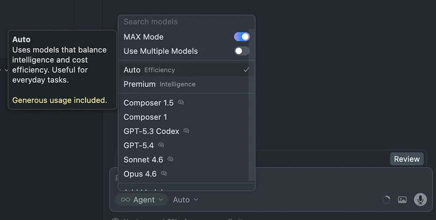Enable the Use Multiple Models switch
Image resolution: width=436 pixels, height=220 pixels.
click(241, 51)
